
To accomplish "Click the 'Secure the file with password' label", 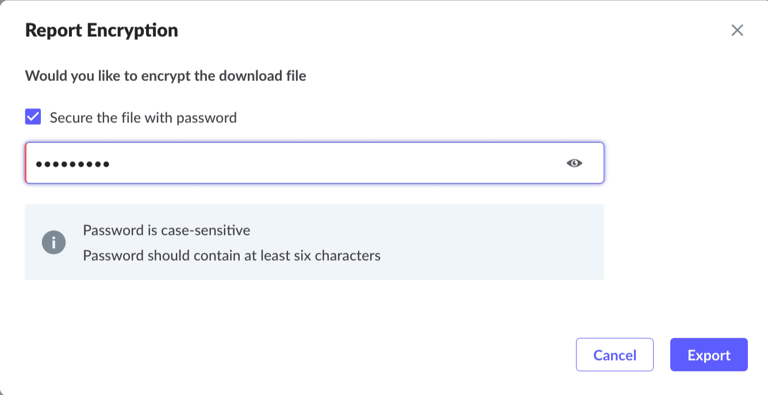I will (143, 118).
